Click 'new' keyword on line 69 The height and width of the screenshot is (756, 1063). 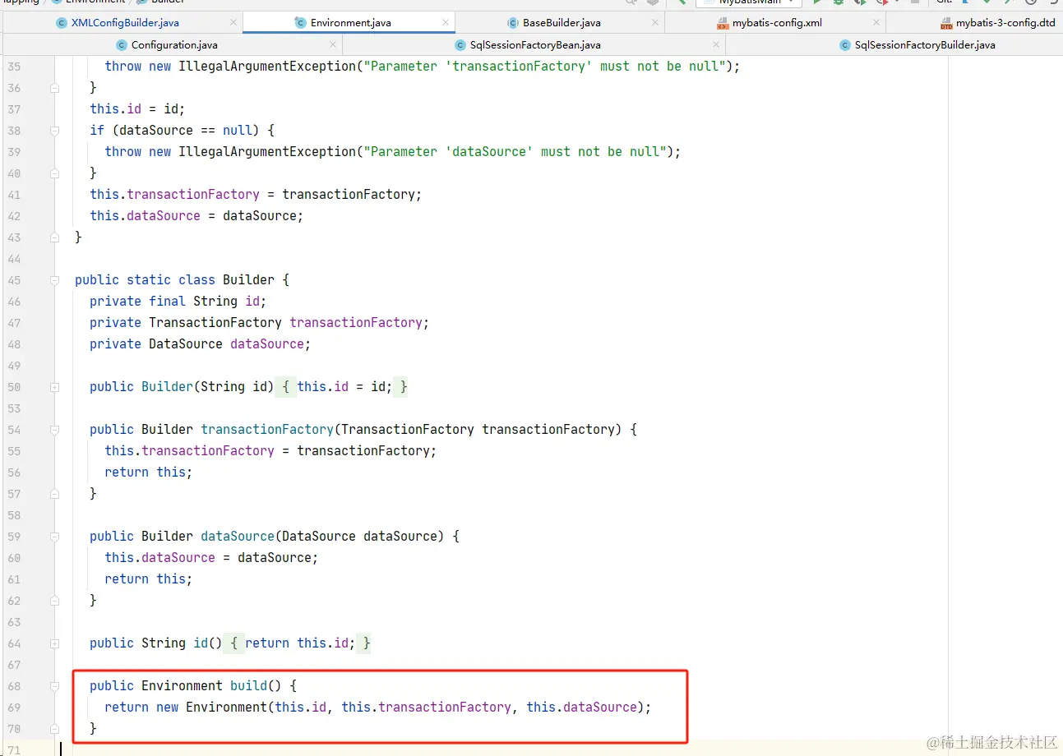[x=168, y=707]
